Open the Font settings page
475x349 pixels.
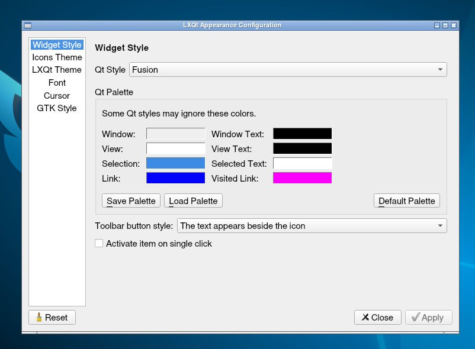pyautogui.click(x=57, y=83)
